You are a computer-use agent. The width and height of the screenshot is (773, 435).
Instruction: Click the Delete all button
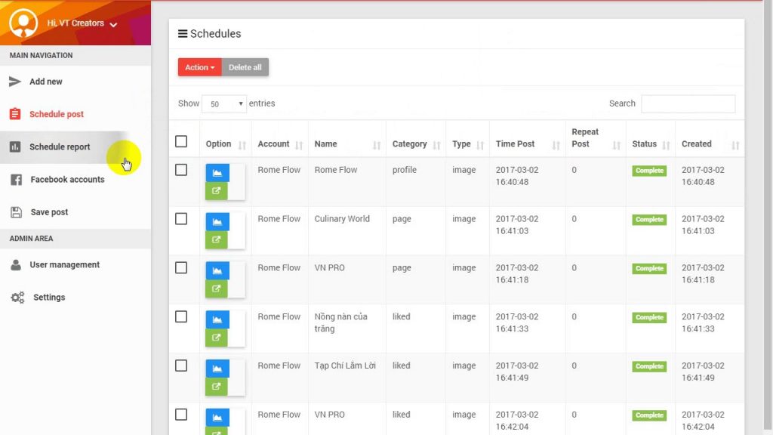(245, 66)
